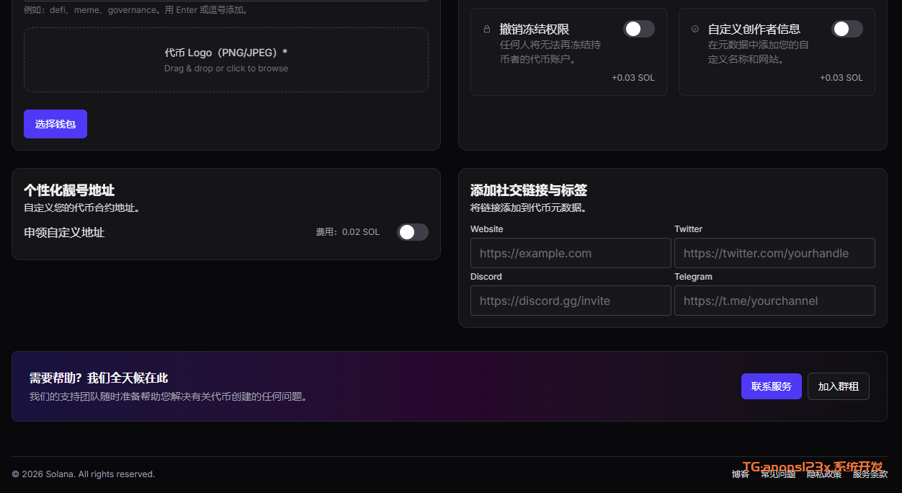Click the verified badge icon beside 自定义创作者信息
902x493 pixels.
pos(695,30)
